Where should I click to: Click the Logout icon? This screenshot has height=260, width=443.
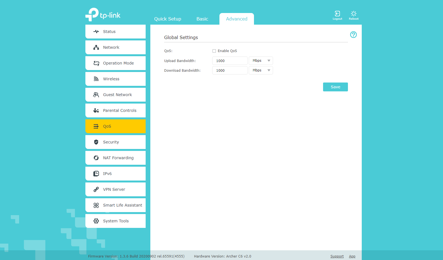point(337,14)
